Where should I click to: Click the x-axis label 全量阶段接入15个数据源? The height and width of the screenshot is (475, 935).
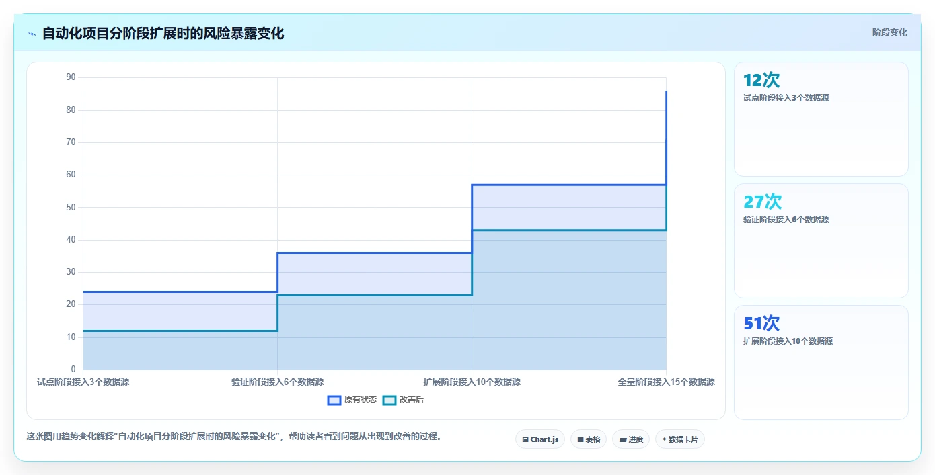click(667, 382)
